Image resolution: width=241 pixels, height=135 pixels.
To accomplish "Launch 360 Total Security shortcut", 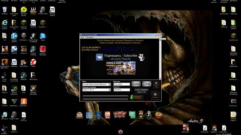I will tap(24, 11).
